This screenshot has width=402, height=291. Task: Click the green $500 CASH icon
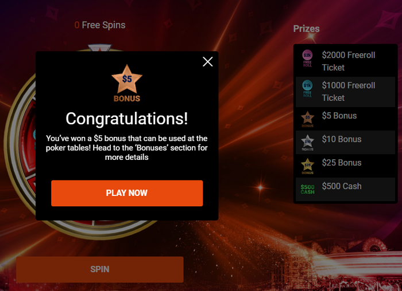[x=307, y=190]
